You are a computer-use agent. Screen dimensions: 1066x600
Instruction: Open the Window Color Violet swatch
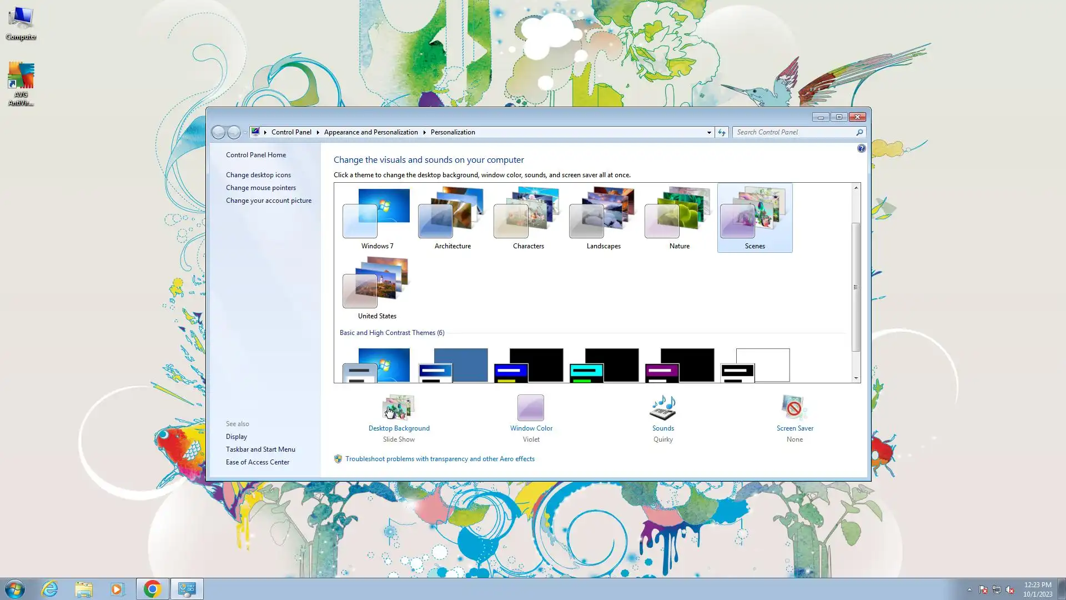530,408
